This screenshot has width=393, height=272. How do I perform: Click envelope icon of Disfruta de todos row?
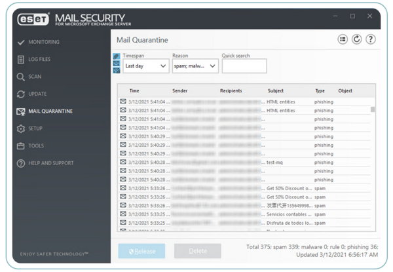[x=123, y=222]
